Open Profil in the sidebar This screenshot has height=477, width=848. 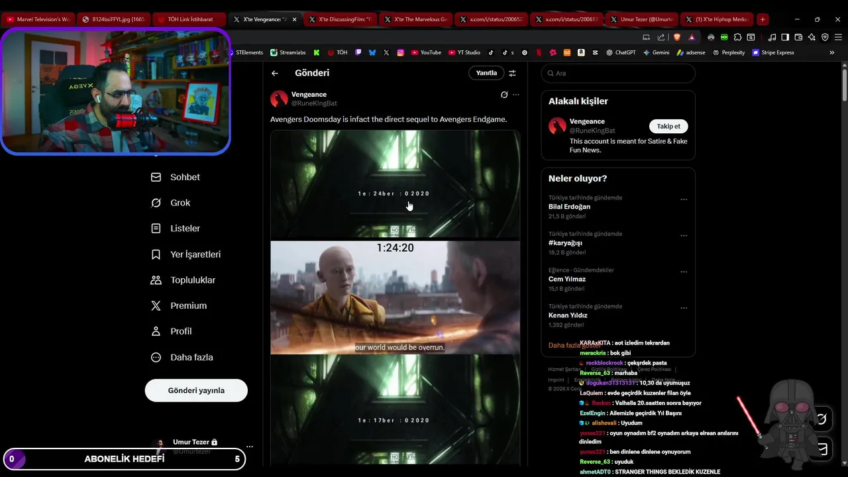(x=172, y=331)
